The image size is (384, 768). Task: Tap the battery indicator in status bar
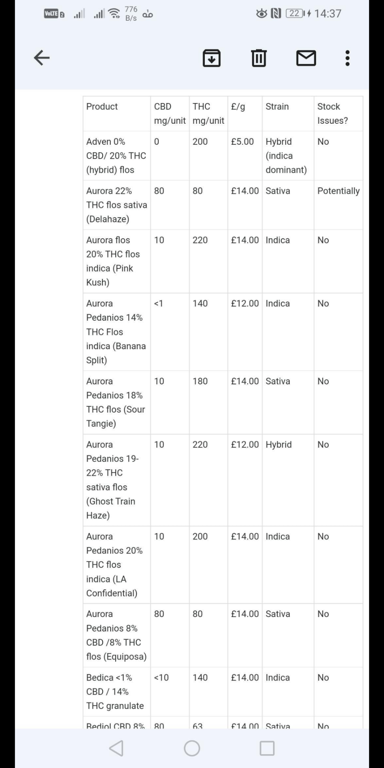[295, 13]
